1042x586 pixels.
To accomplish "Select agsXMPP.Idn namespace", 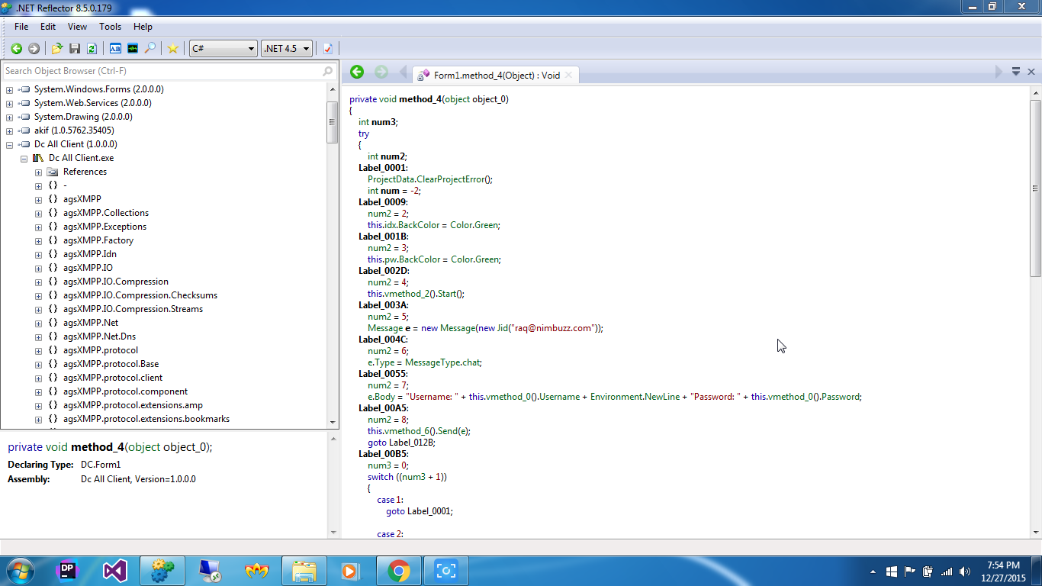I will [90, 254].
